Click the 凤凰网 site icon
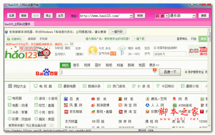Image resolution: width=215 pixels, height=135 pixels. 66,105
